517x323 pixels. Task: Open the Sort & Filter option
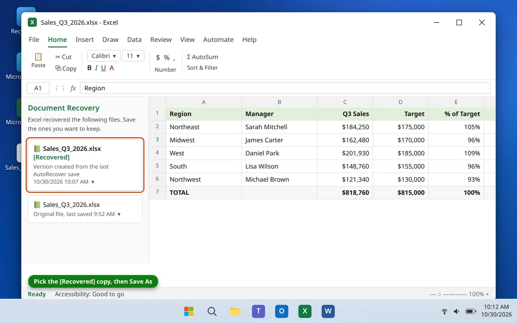[x=202, y=68]
